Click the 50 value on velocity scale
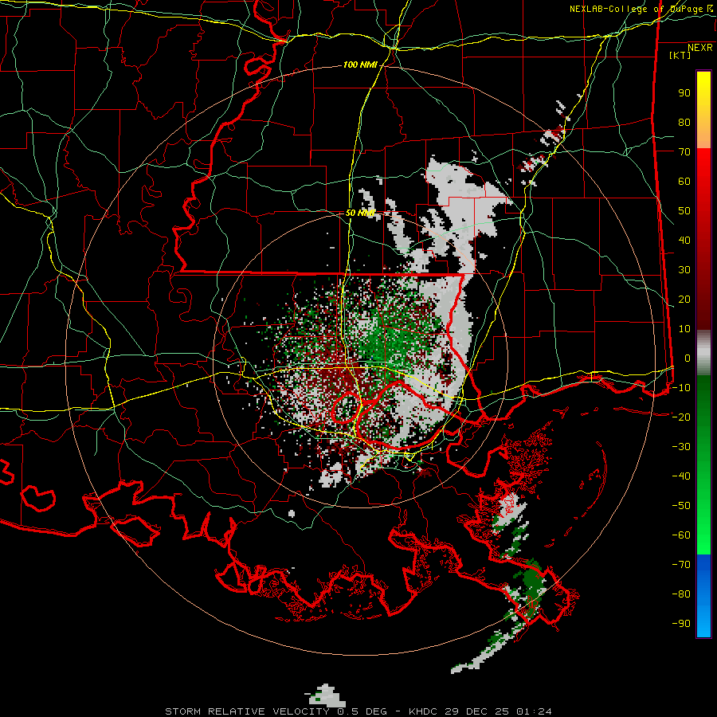 684,211
